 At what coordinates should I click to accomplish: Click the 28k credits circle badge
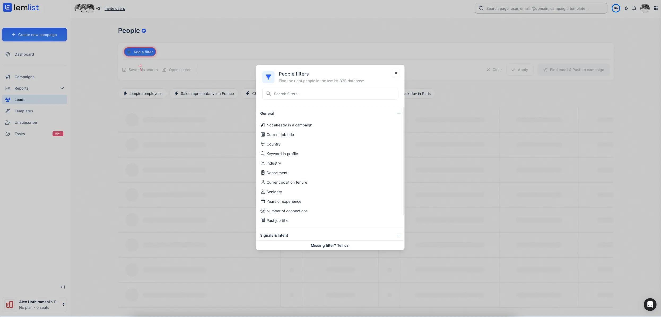pos(616,8)
